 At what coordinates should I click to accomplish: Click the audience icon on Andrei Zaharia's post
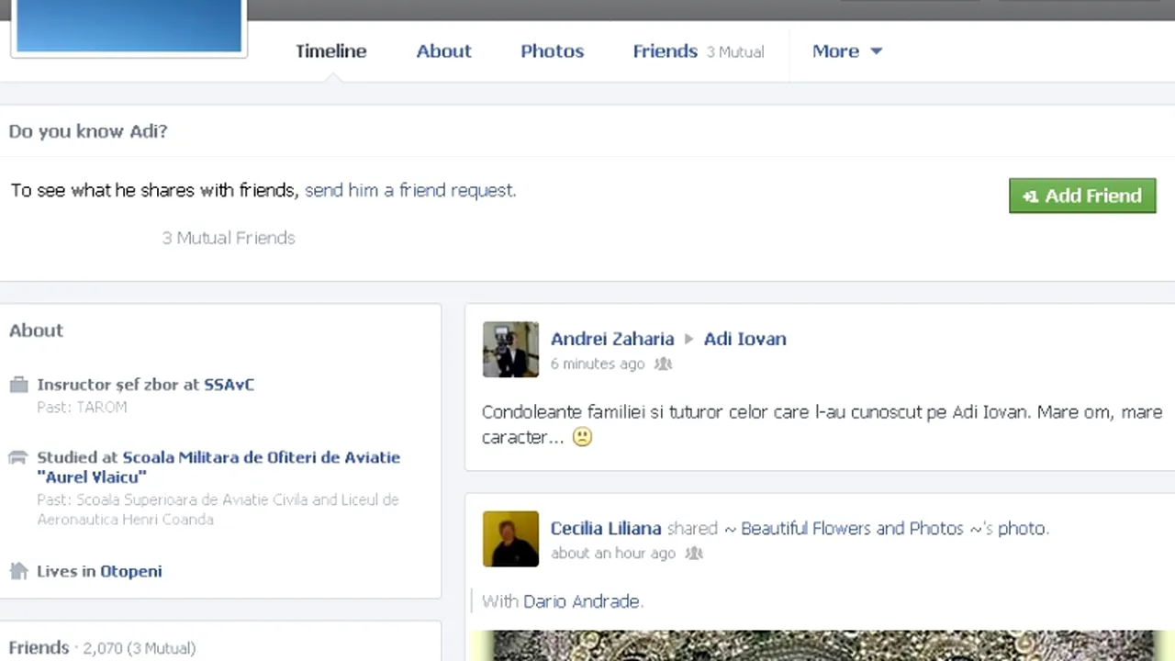(663, 364)
